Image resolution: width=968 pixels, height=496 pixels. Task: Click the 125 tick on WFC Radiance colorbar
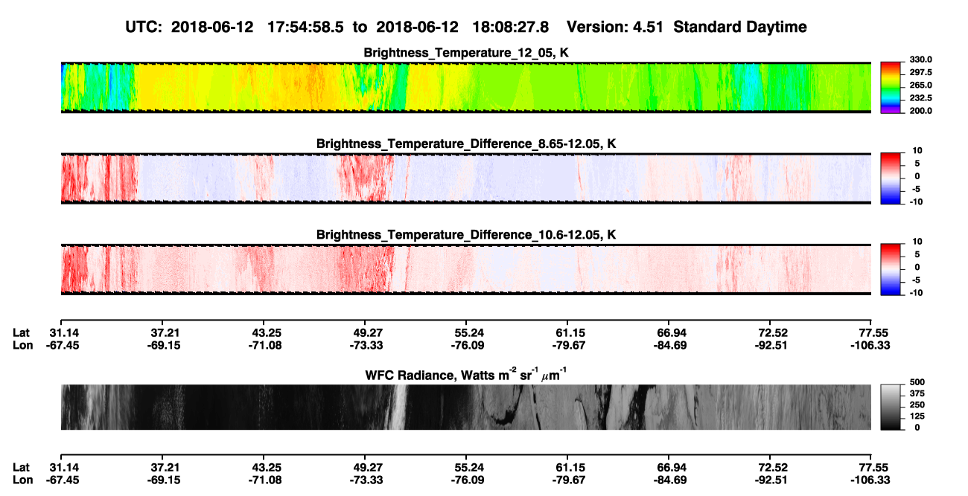917,416
